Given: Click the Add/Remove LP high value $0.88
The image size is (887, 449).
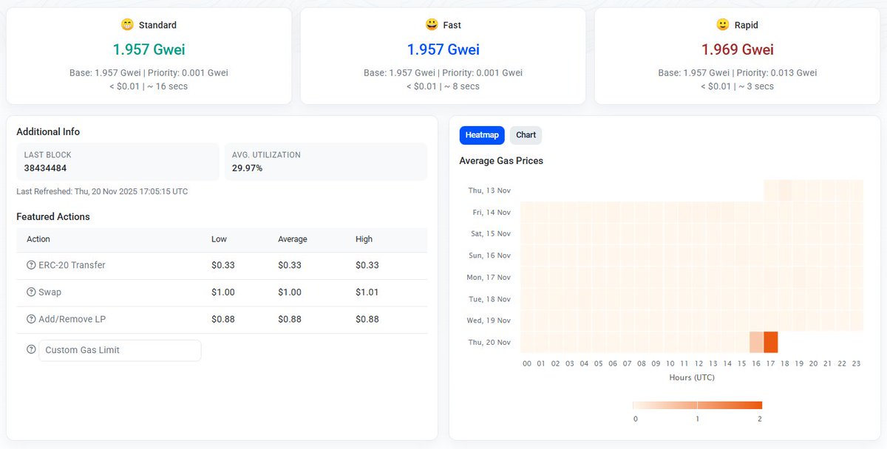Looking at the screenshot, I should pos(367,319).
